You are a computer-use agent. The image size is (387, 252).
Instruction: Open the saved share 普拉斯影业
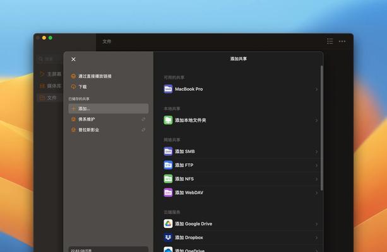(109, 130)
